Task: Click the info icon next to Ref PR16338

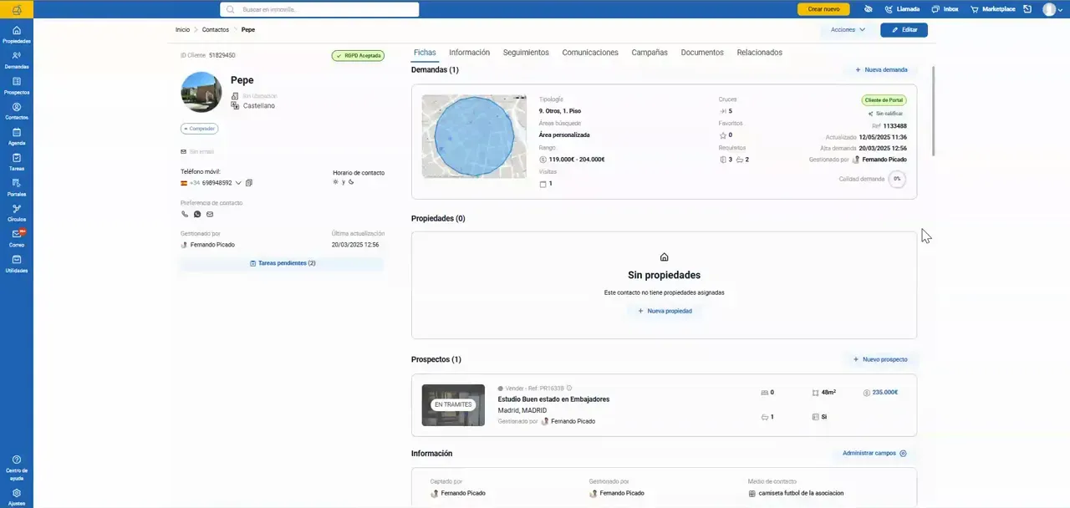Action: (x=569, y=389)
